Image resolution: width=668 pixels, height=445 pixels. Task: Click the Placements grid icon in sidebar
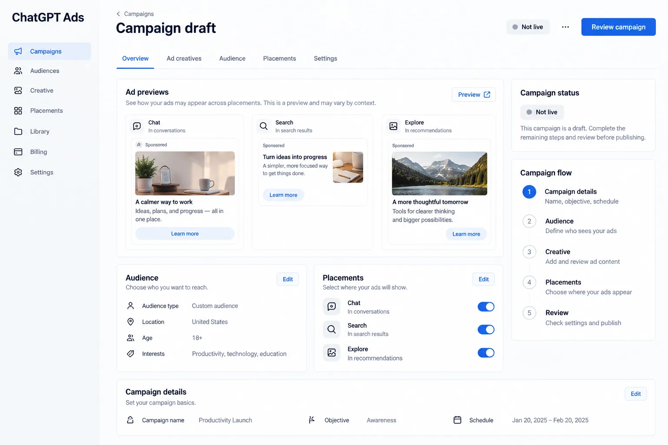click(18, 111)
